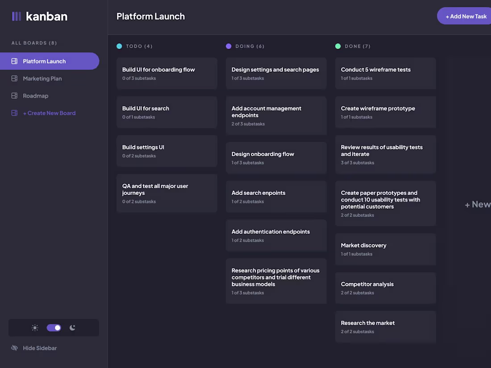Click the board icon next to Marketing Plan

[14, 79]
